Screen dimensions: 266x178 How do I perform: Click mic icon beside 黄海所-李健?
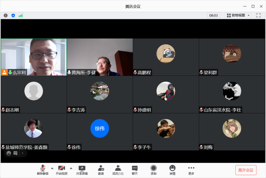pos(69,72)
